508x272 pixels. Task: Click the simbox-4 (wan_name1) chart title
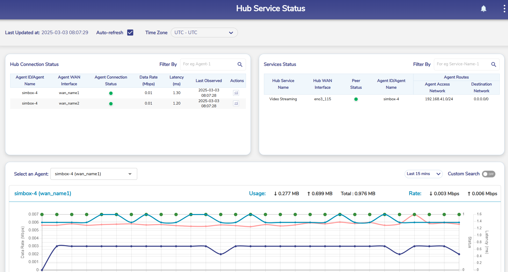tap(43, 194)
